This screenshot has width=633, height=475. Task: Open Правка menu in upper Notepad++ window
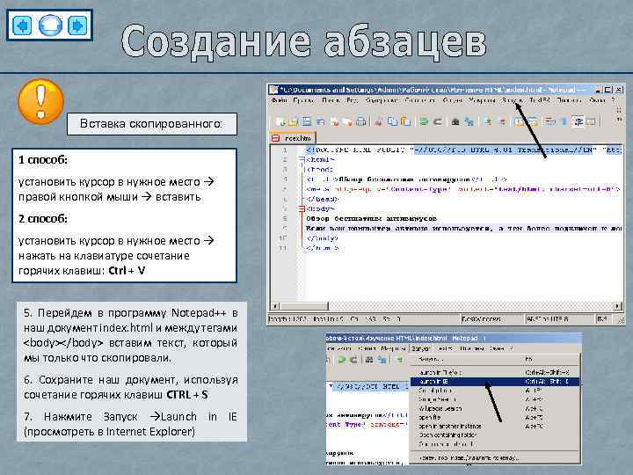pyautogui.click(x=303, y=99)
